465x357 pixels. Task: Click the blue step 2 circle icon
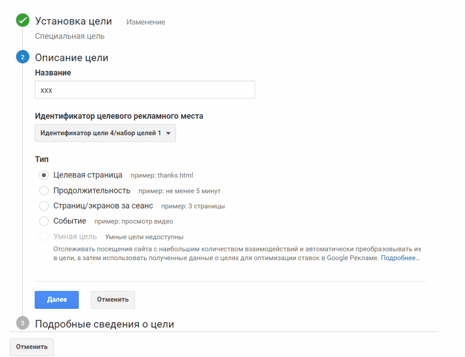coord(22,57)
